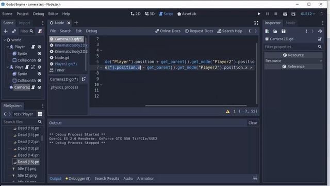Toggle distraction-free fullscreen mode icon

coord(256,23)
